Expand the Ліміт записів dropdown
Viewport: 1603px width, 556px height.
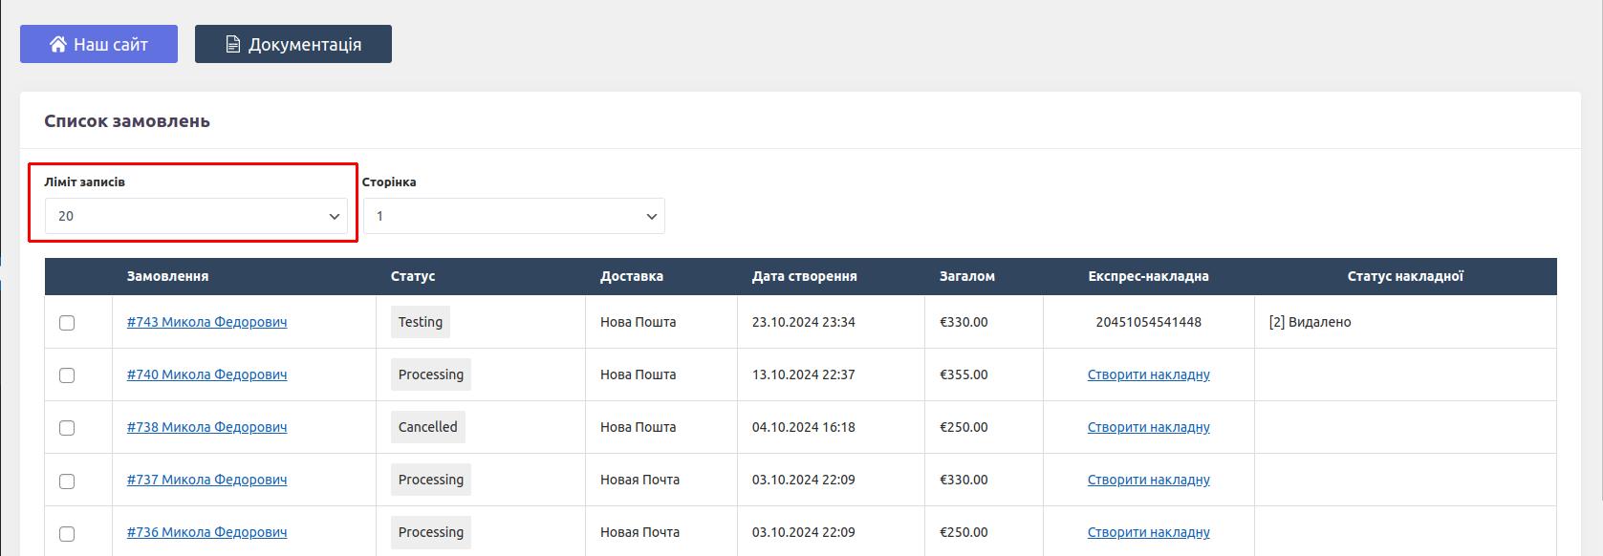(x=196, y=216)
